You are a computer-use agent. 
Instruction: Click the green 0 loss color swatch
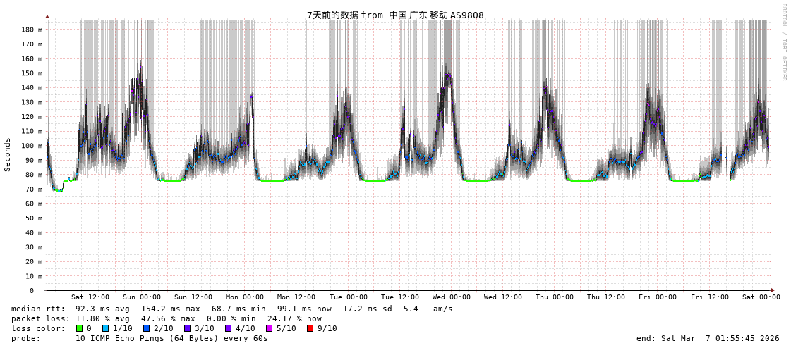pos(80,328)
